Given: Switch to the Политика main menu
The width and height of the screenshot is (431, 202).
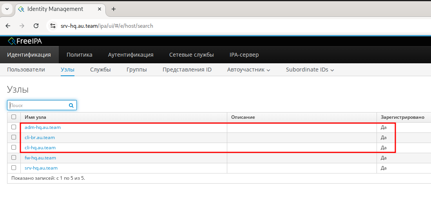Looking at the screenshot, I should click(80, 55).
